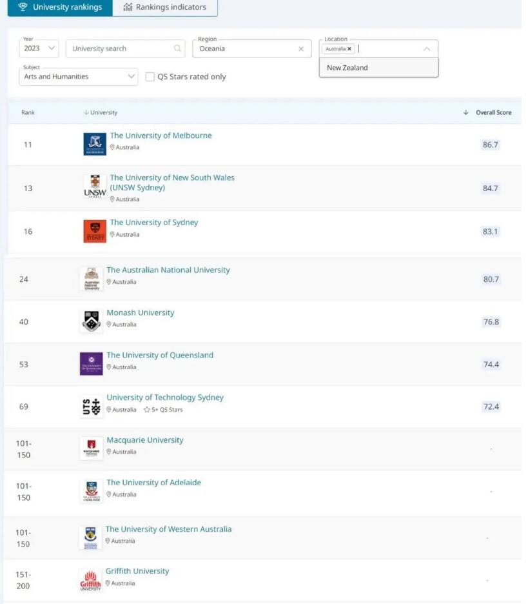Click the 80.7 overall score value
Viewport: 528px width, 604px height.
[491, 279]
